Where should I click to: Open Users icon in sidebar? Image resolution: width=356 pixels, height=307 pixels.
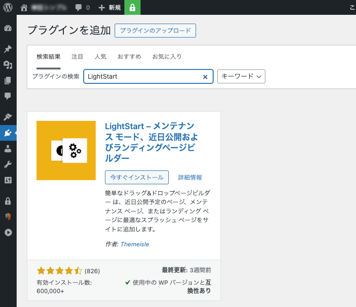(8, 149)
